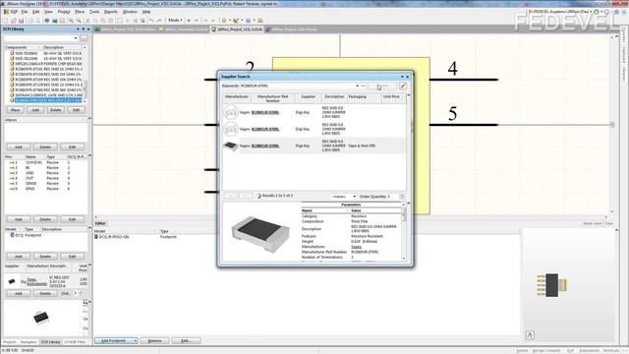Click Place button in SCH Library panel
The height and width of the screenshot is (354, 629).
click(x=16, y=110)
